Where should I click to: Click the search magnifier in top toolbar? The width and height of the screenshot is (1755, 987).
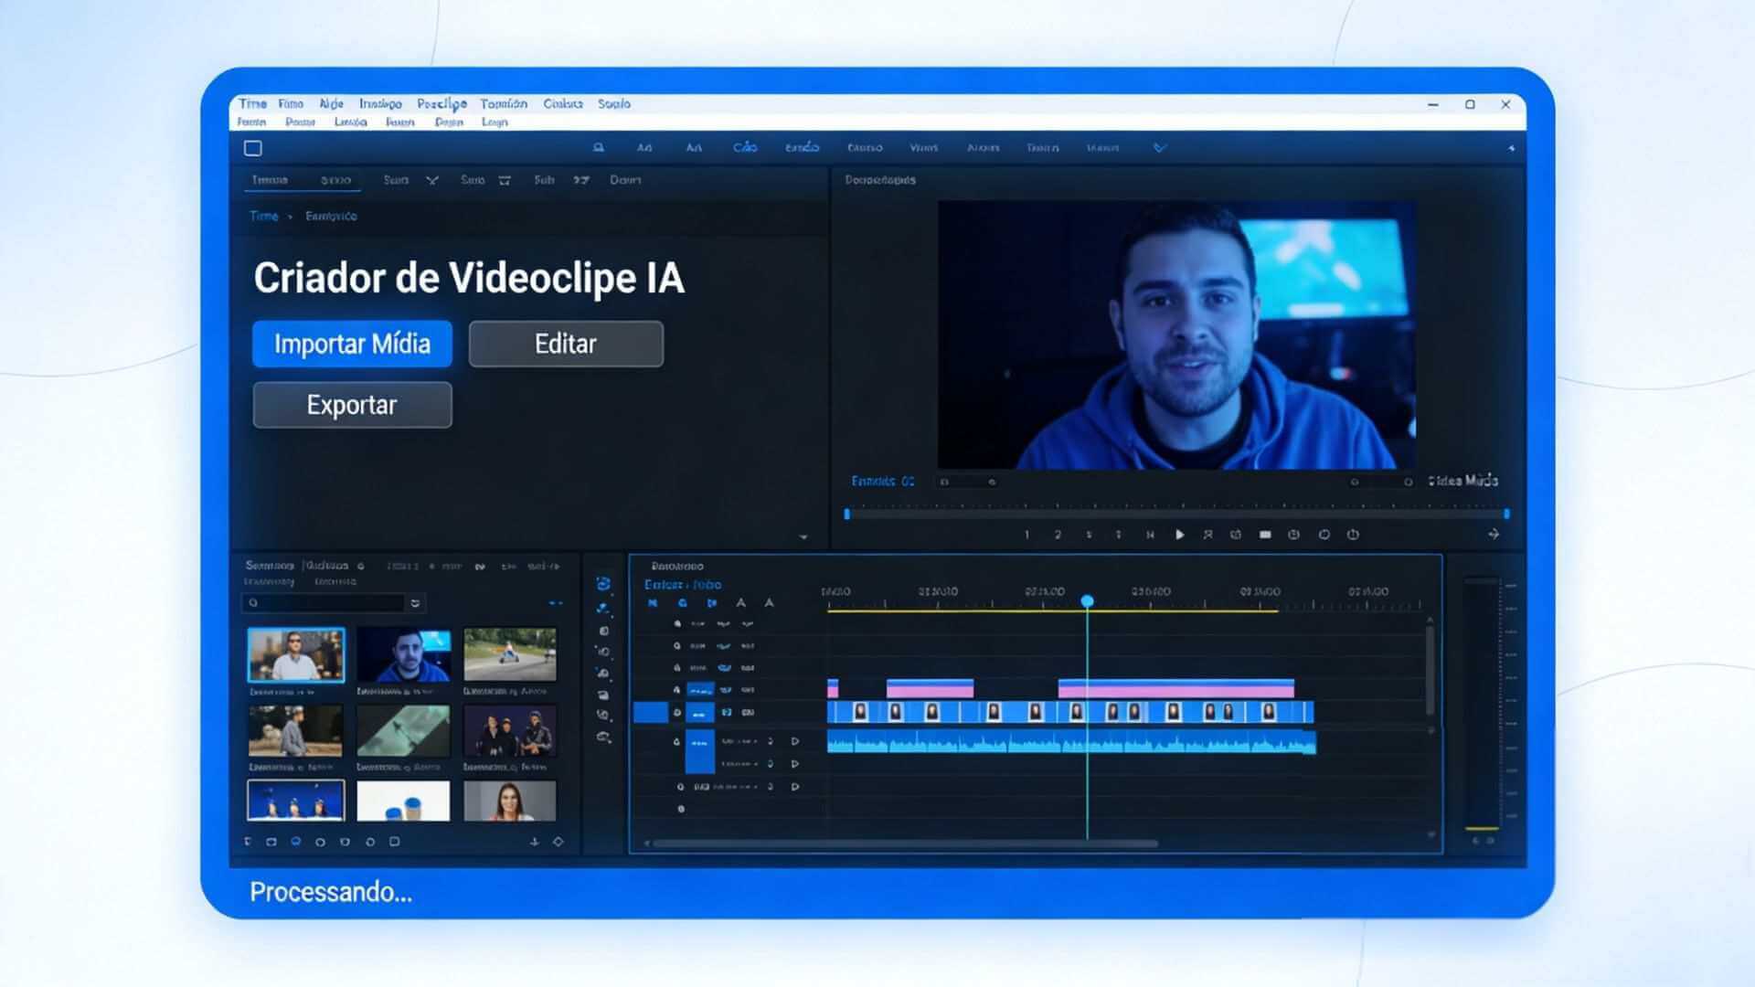click(599, 147)
